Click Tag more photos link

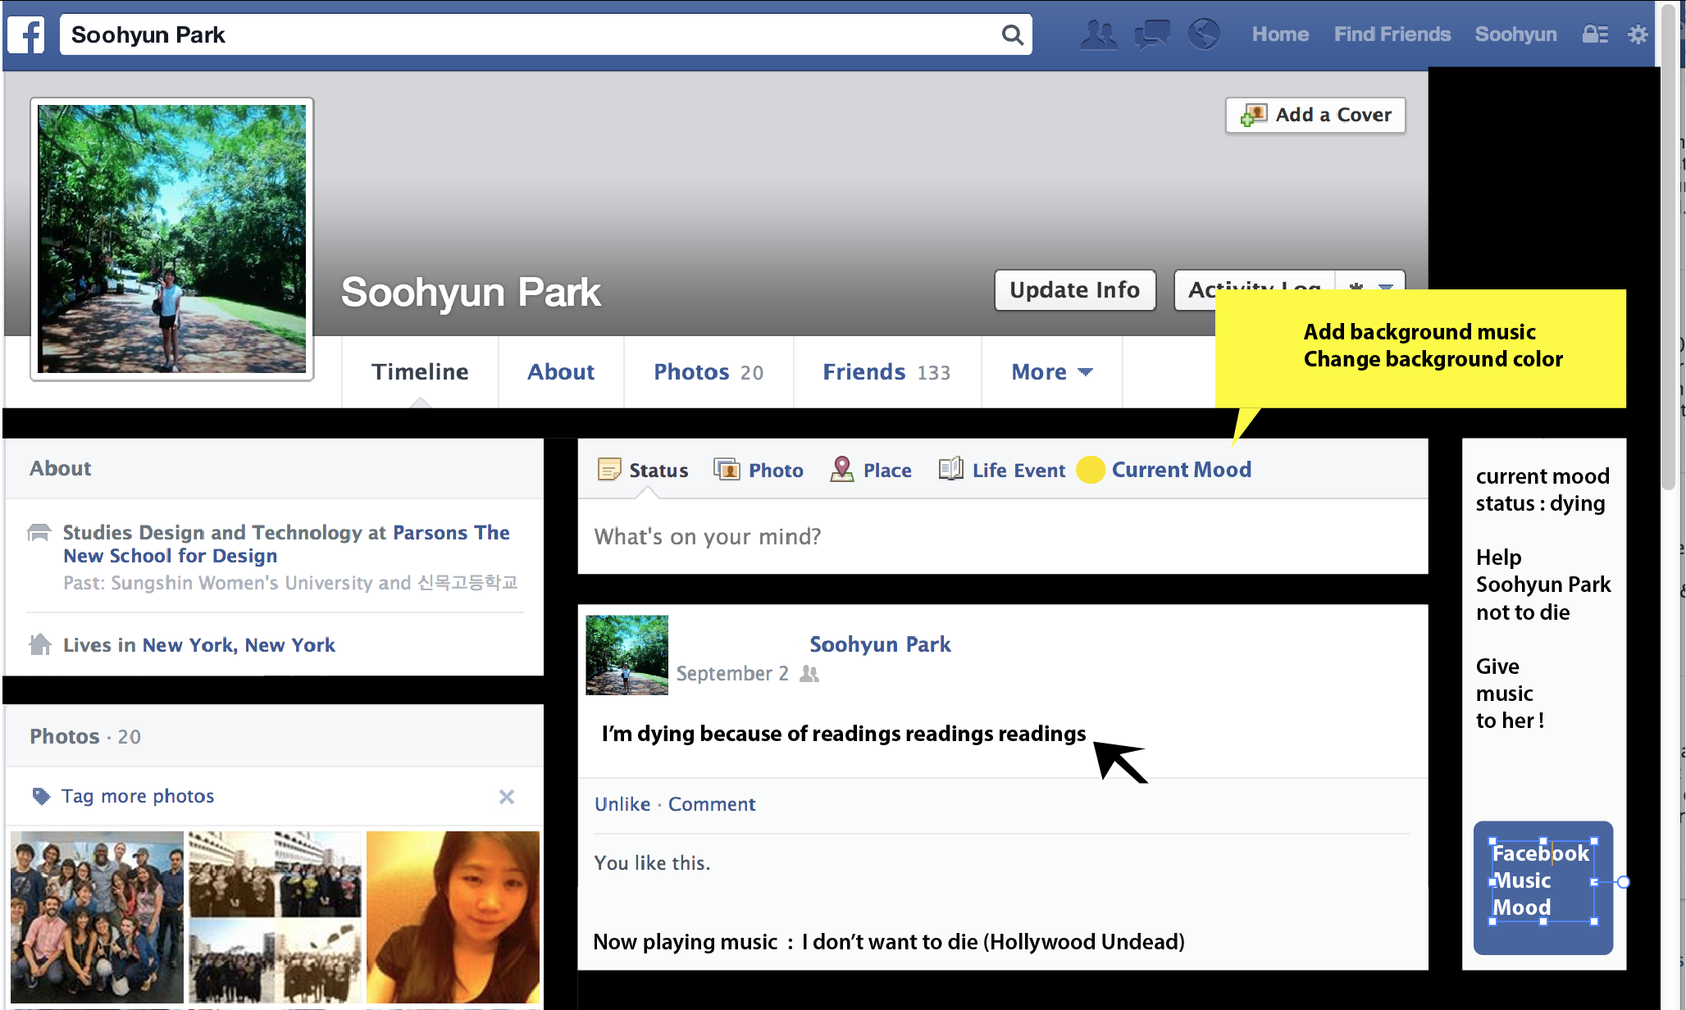click(x=138, y=796)
